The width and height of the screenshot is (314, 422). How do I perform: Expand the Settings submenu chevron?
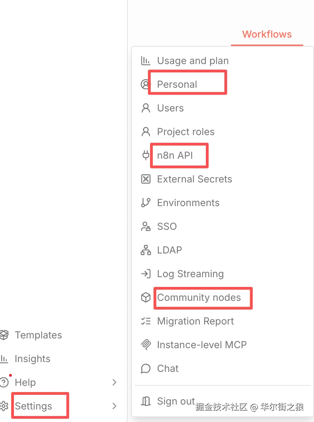click(114, 406)
